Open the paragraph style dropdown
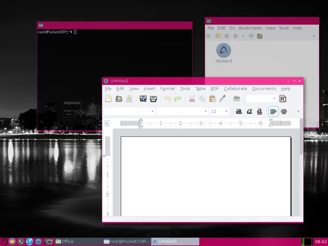The height and width of the screenshot is (246, 328). (129, 112)
